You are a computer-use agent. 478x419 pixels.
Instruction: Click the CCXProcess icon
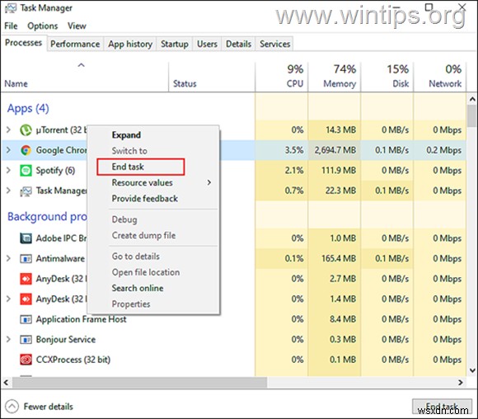pos(26,360)
